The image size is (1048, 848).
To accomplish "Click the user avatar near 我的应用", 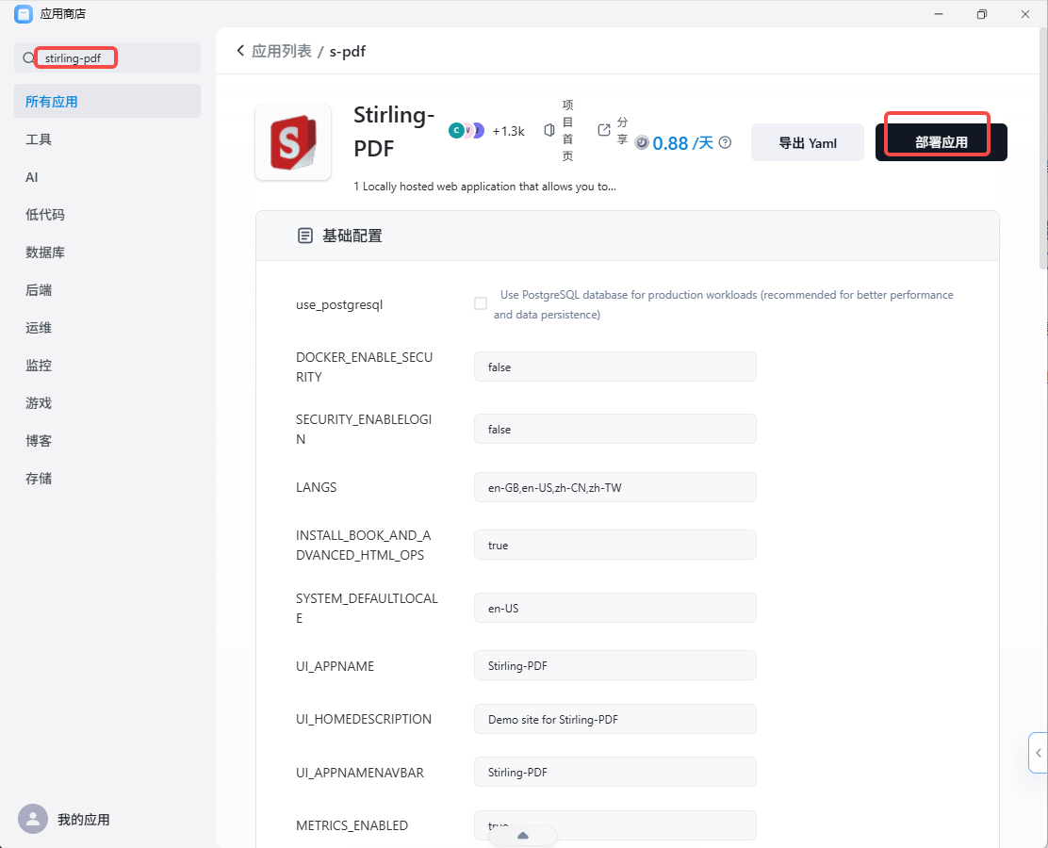I will pyautogui.click(x=33, y=819).
